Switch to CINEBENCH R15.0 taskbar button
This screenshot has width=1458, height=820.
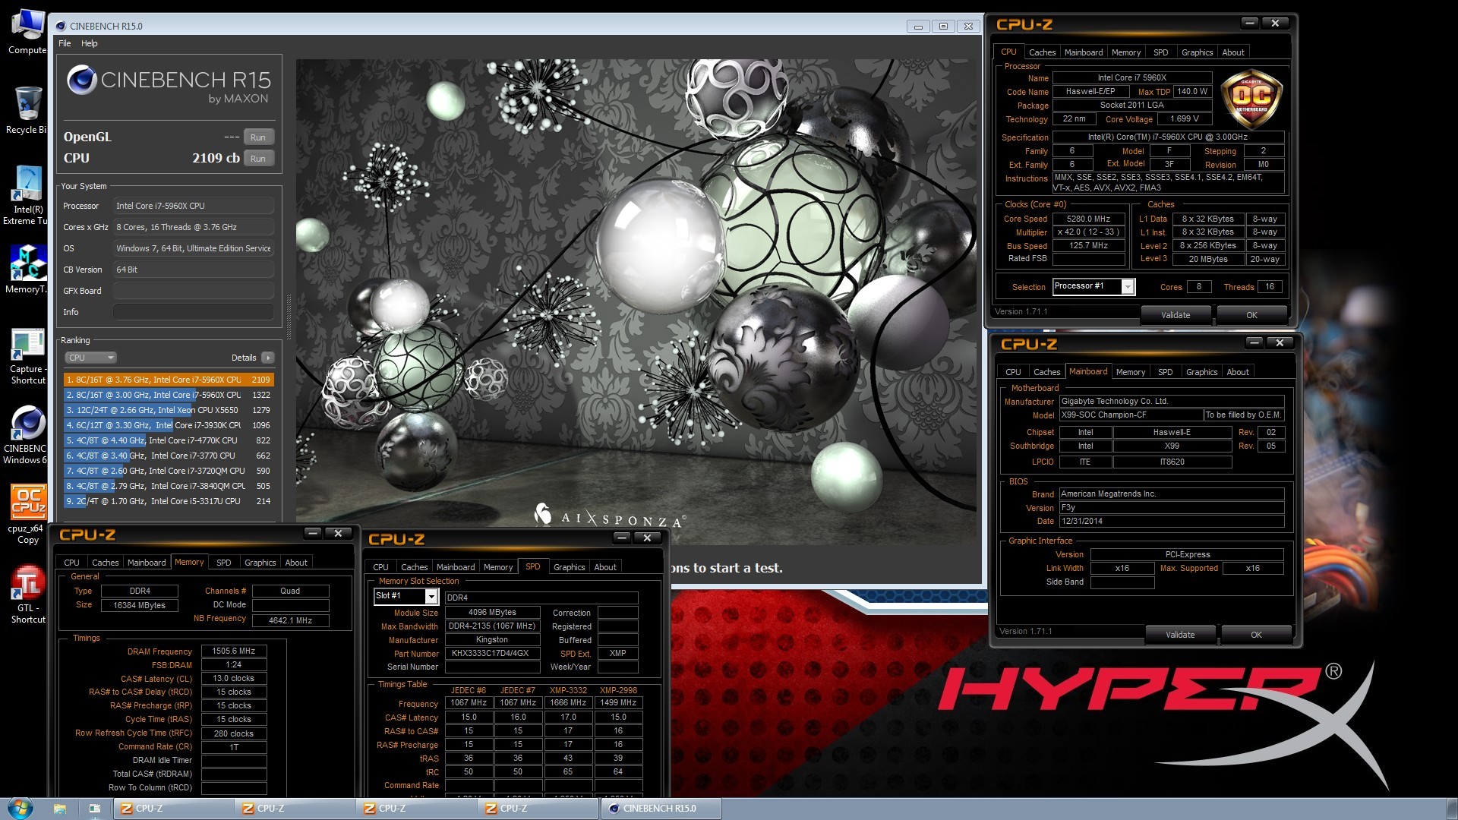tap(660, 809)
